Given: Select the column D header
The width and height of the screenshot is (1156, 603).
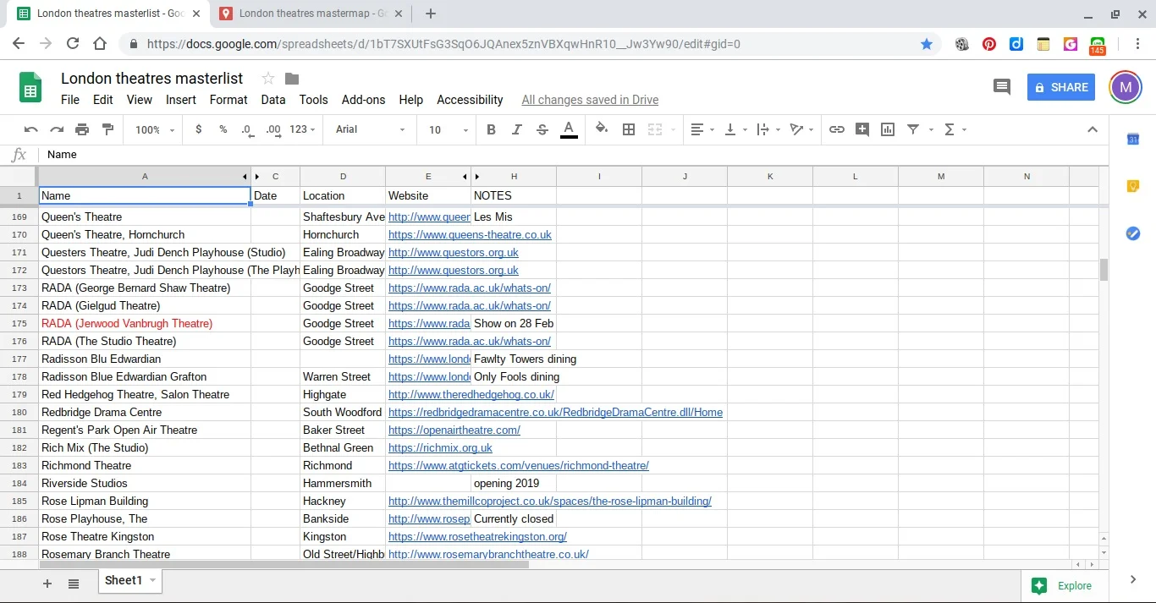Looking at the screenshot, I should pyautogui.click(x=343, y=177).
